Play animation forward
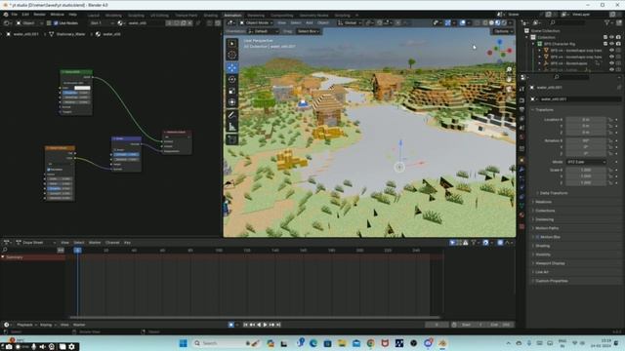 (266, 325)
